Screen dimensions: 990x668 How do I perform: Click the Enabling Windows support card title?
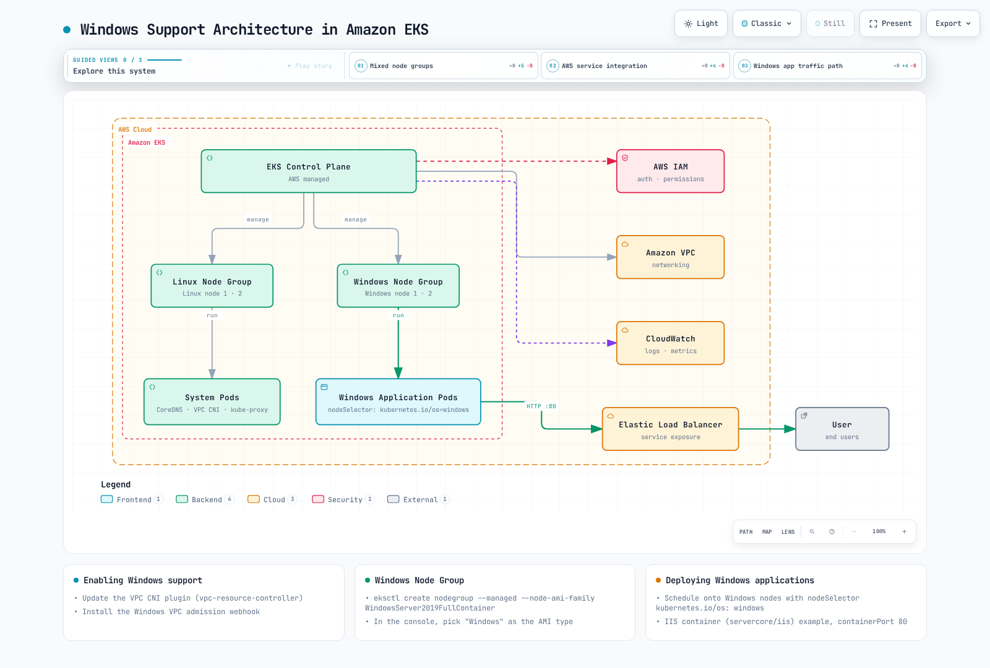pyautogui.click(x=143, y=580)
